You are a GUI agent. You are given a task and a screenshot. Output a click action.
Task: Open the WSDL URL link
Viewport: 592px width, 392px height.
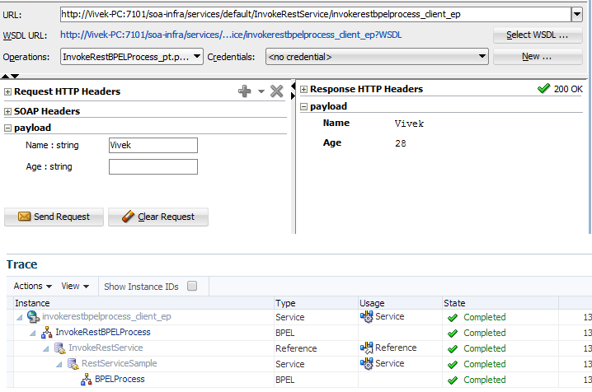tap(231, 35)
